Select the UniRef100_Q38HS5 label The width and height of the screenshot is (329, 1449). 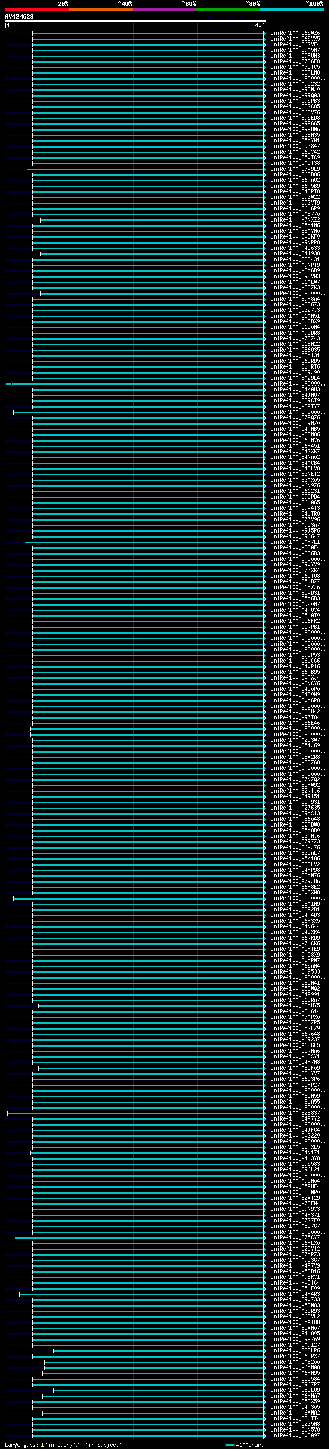[x=295, y=135]
